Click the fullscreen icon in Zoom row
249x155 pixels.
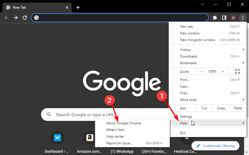[237, 71]
